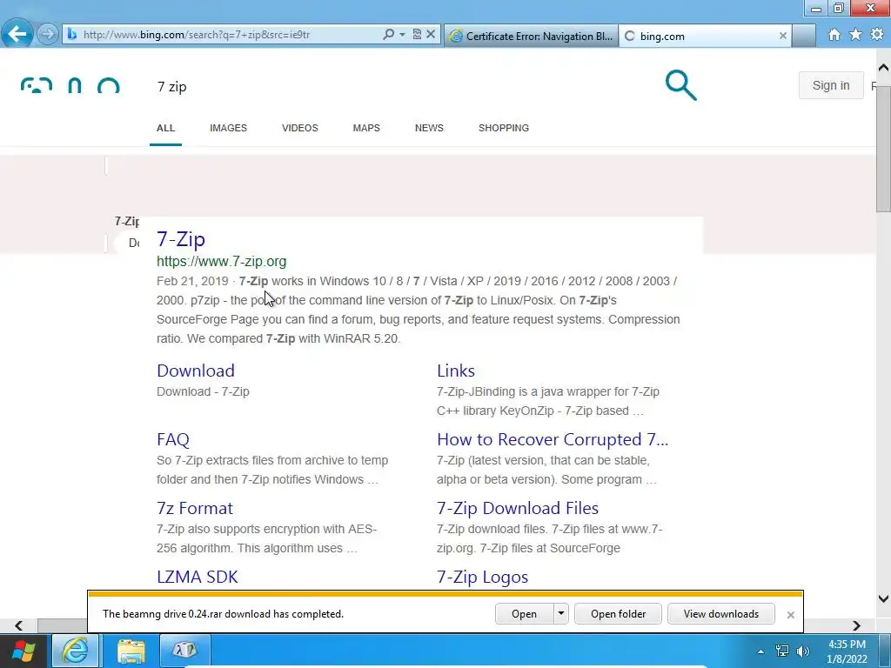Switch to NEWS results
The image size is (891, 668).
pyautogui.click(x=429, y=128)
